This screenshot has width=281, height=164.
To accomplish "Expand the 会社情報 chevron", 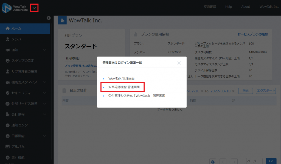I will tap(45, 114).
